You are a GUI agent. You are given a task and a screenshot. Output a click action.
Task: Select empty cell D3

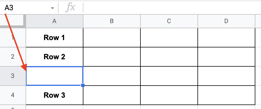tap(226, 76)
